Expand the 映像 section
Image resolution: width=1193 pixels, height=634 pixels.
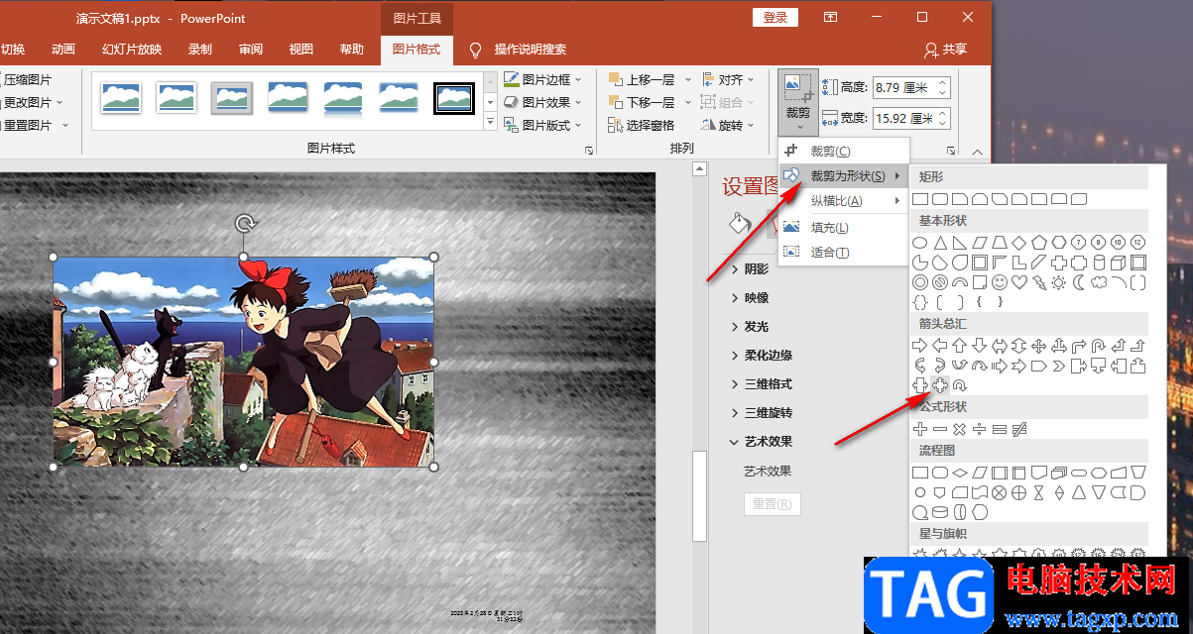click(751, 297)
